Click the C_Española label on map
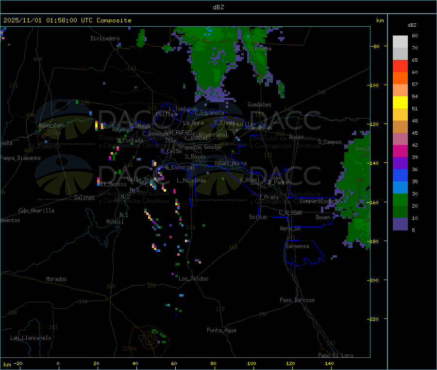This screenshot has width=437, height=370. (x=209, y=113)
